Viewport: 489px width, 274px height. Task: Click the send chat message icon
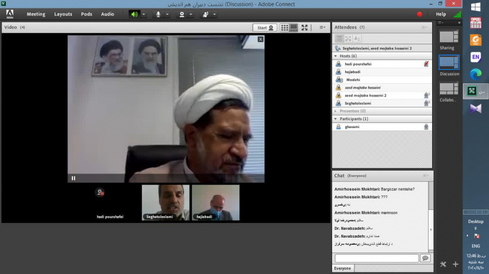425,258
